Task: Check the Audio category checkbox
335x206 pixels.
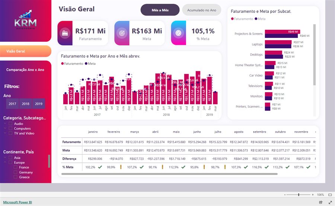Action: click(x=10, y=123)
